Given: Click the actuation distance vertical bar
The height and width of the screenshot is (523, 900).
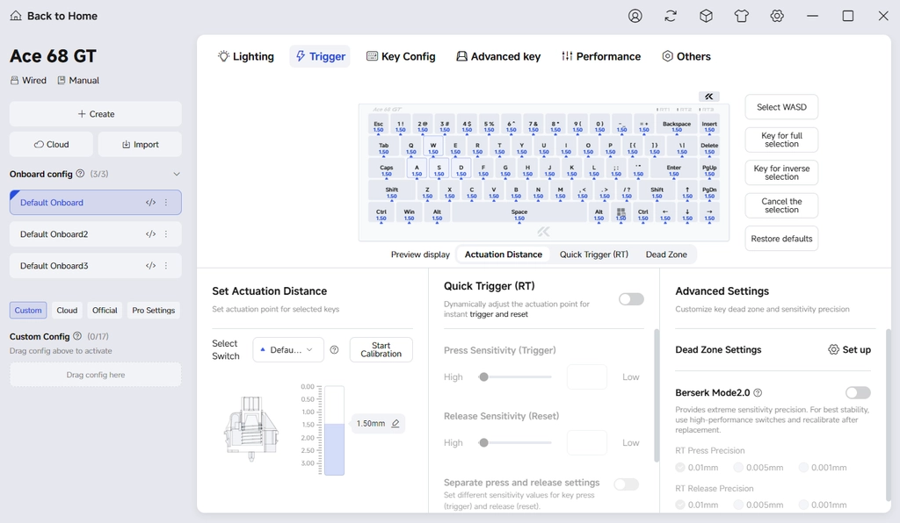Looking at the screenshot, I should [334, 430].
